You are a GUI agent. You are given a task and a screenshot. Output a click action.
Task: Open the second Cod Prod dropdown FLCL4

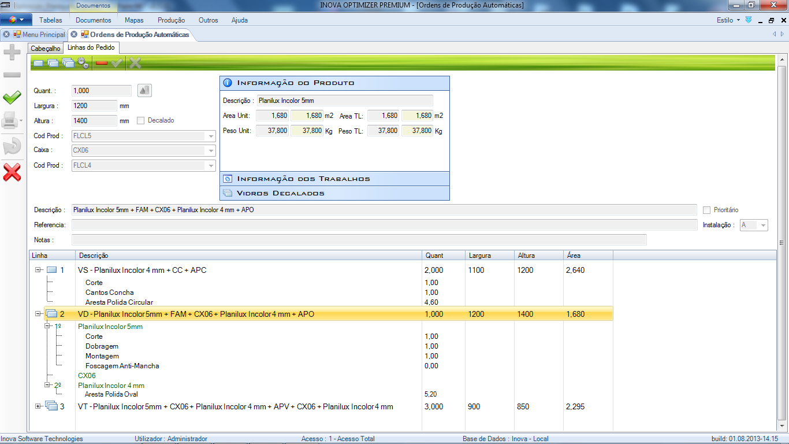(210, 165)
